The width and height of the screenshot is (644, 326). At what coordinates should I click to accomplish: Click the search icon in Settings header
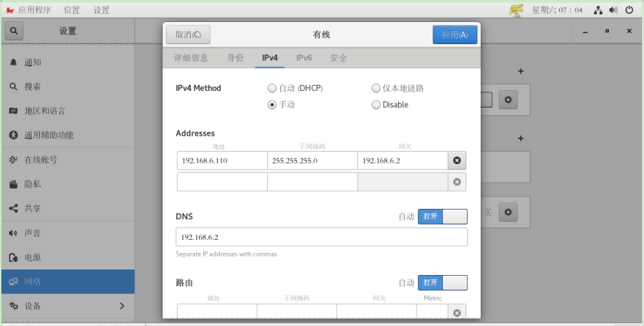tap(14, 32)
